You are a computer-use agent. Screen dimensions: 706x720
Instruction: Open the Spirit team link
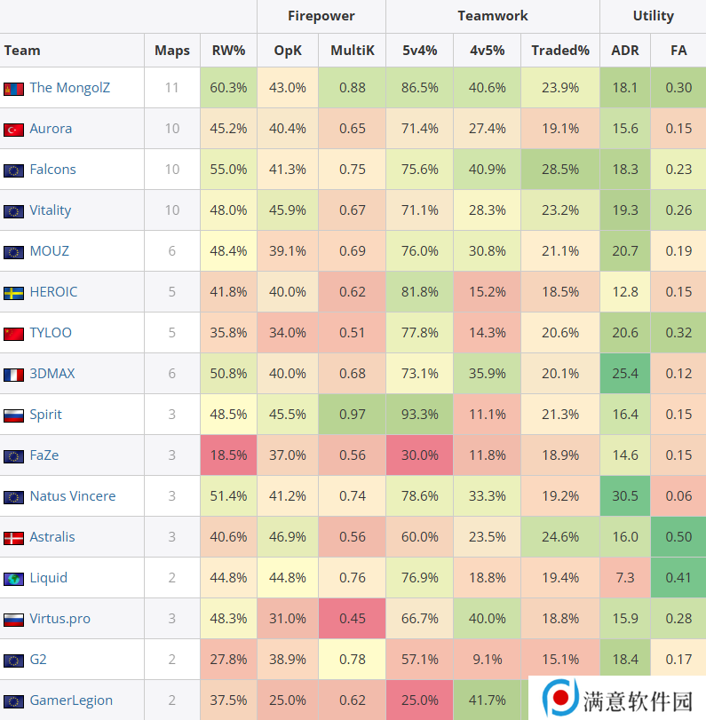click(x=45, y=415)
